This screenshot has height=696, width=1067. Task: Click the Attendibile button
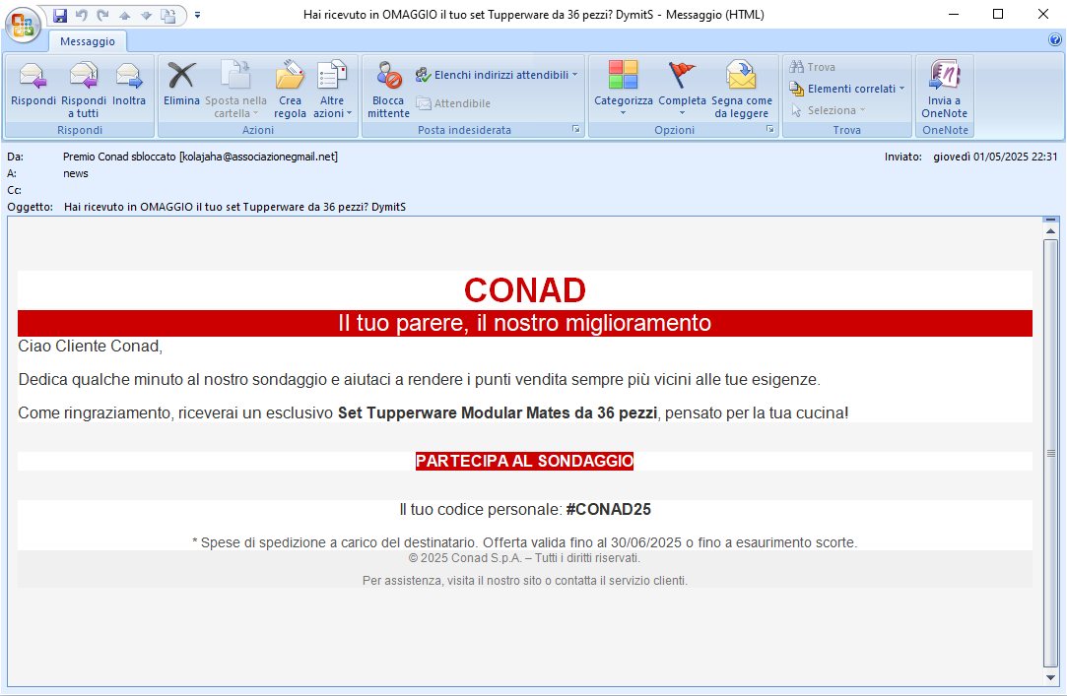click(453, 103)
